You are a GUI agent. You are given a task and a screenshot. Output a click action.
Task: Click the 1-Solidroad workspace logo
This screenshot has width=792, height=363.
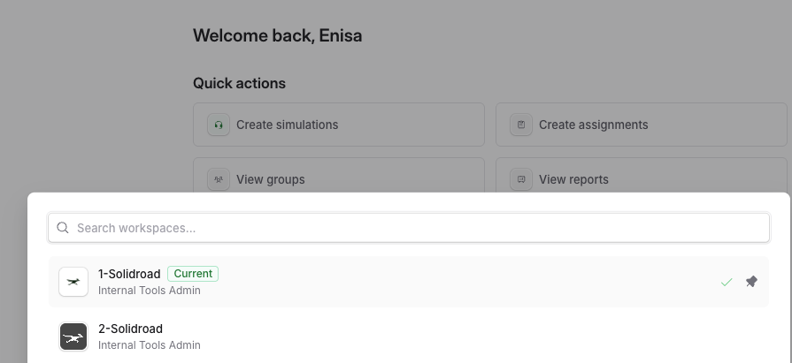tap(73, 282)
